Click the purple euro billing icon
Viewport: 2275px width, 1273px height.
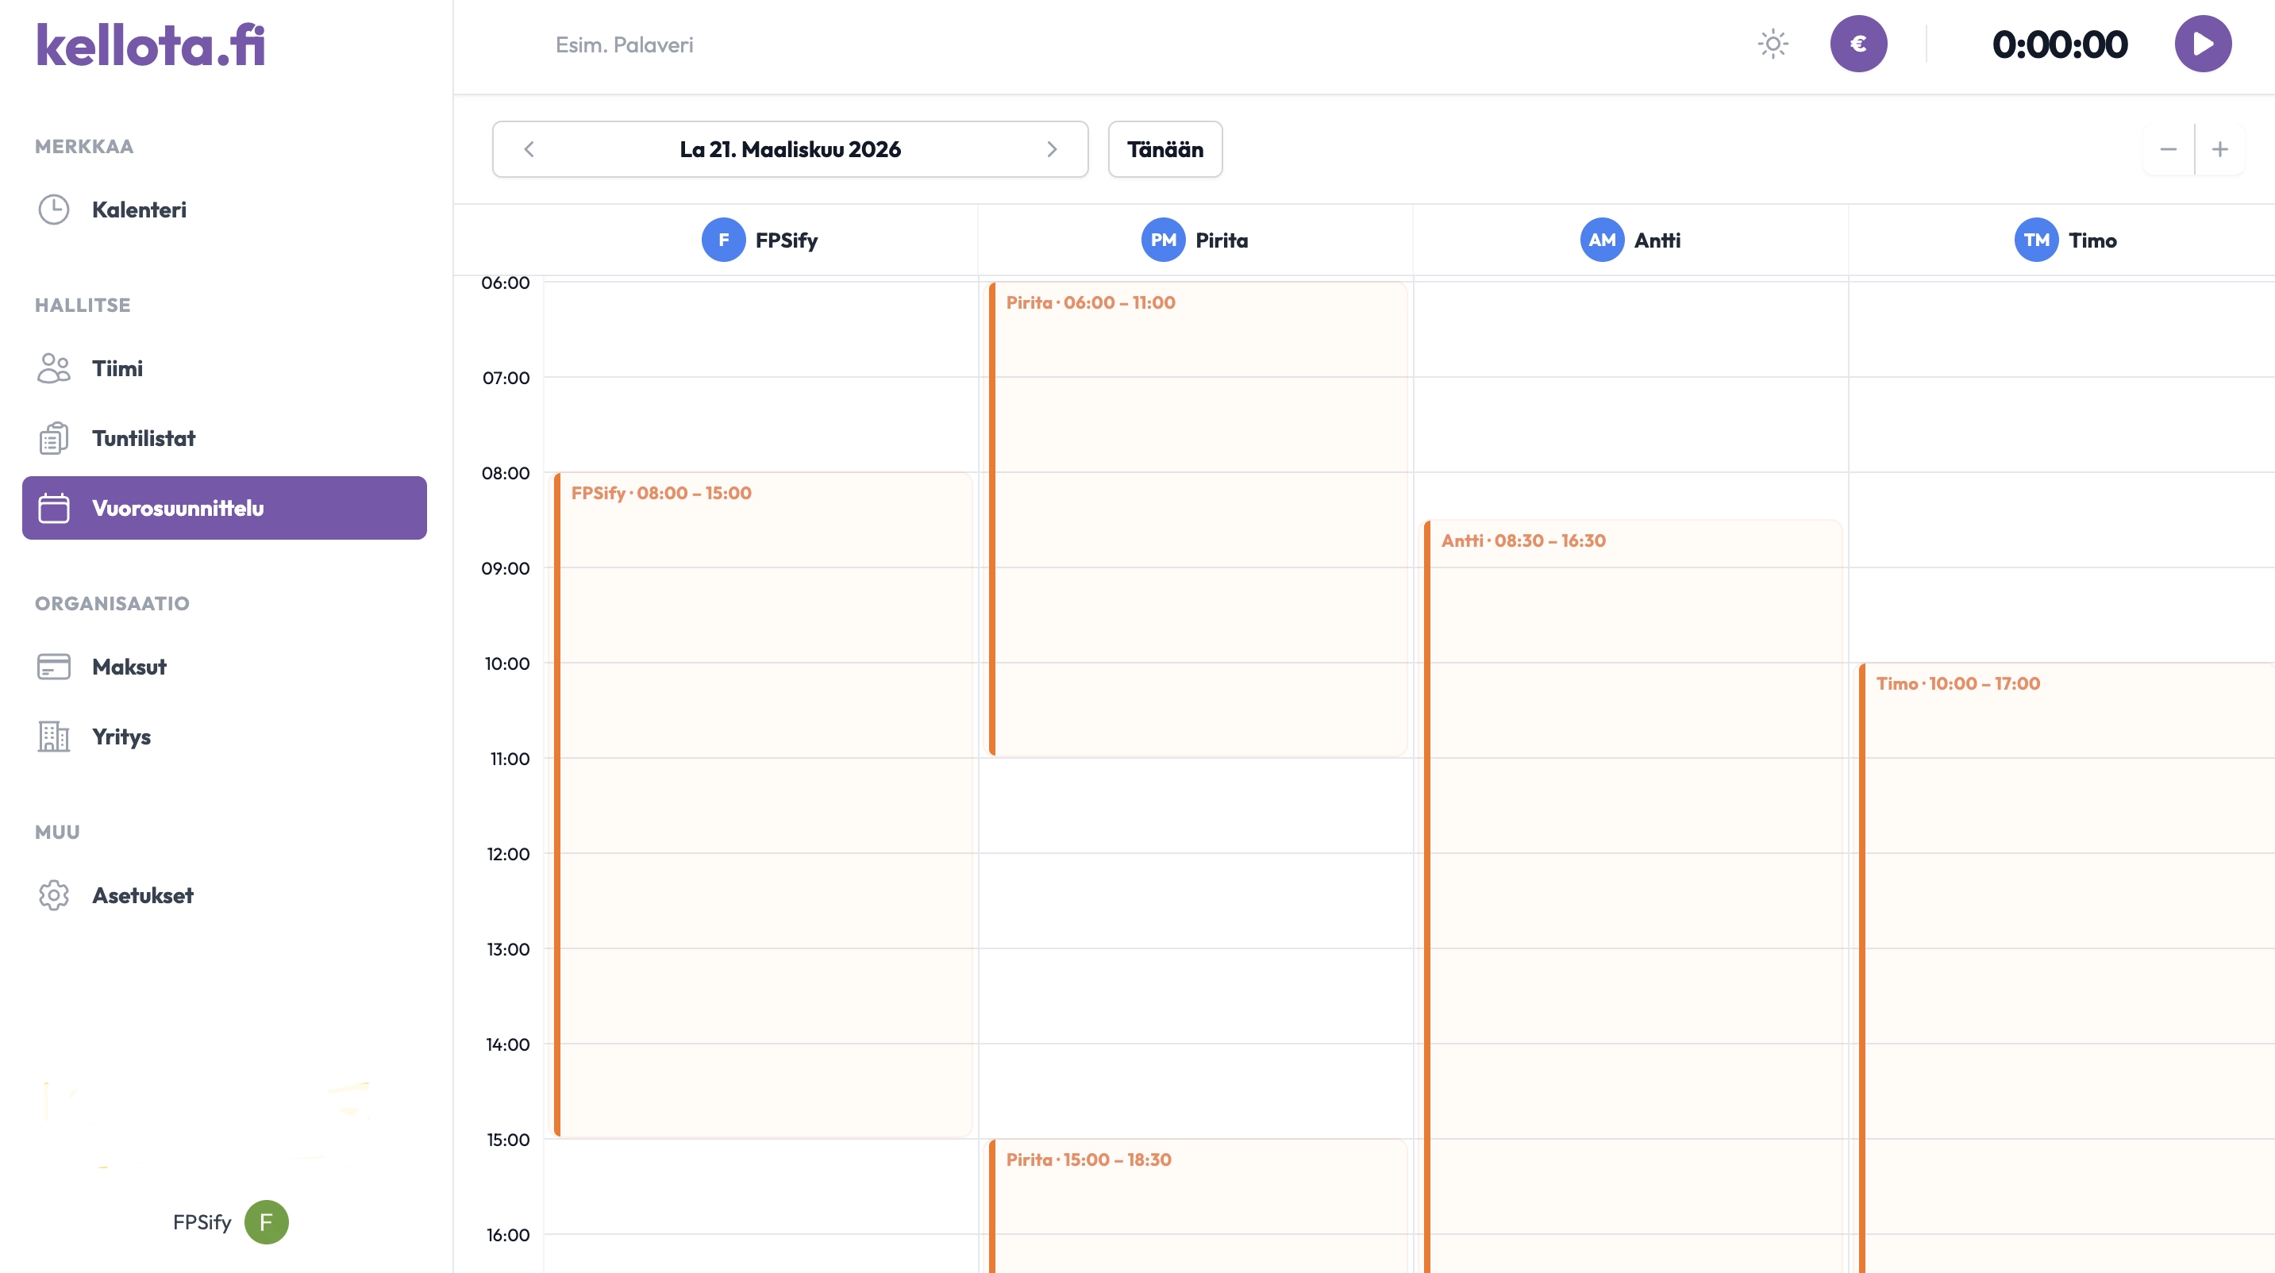pyautogui.click(x=1857, y=44)
